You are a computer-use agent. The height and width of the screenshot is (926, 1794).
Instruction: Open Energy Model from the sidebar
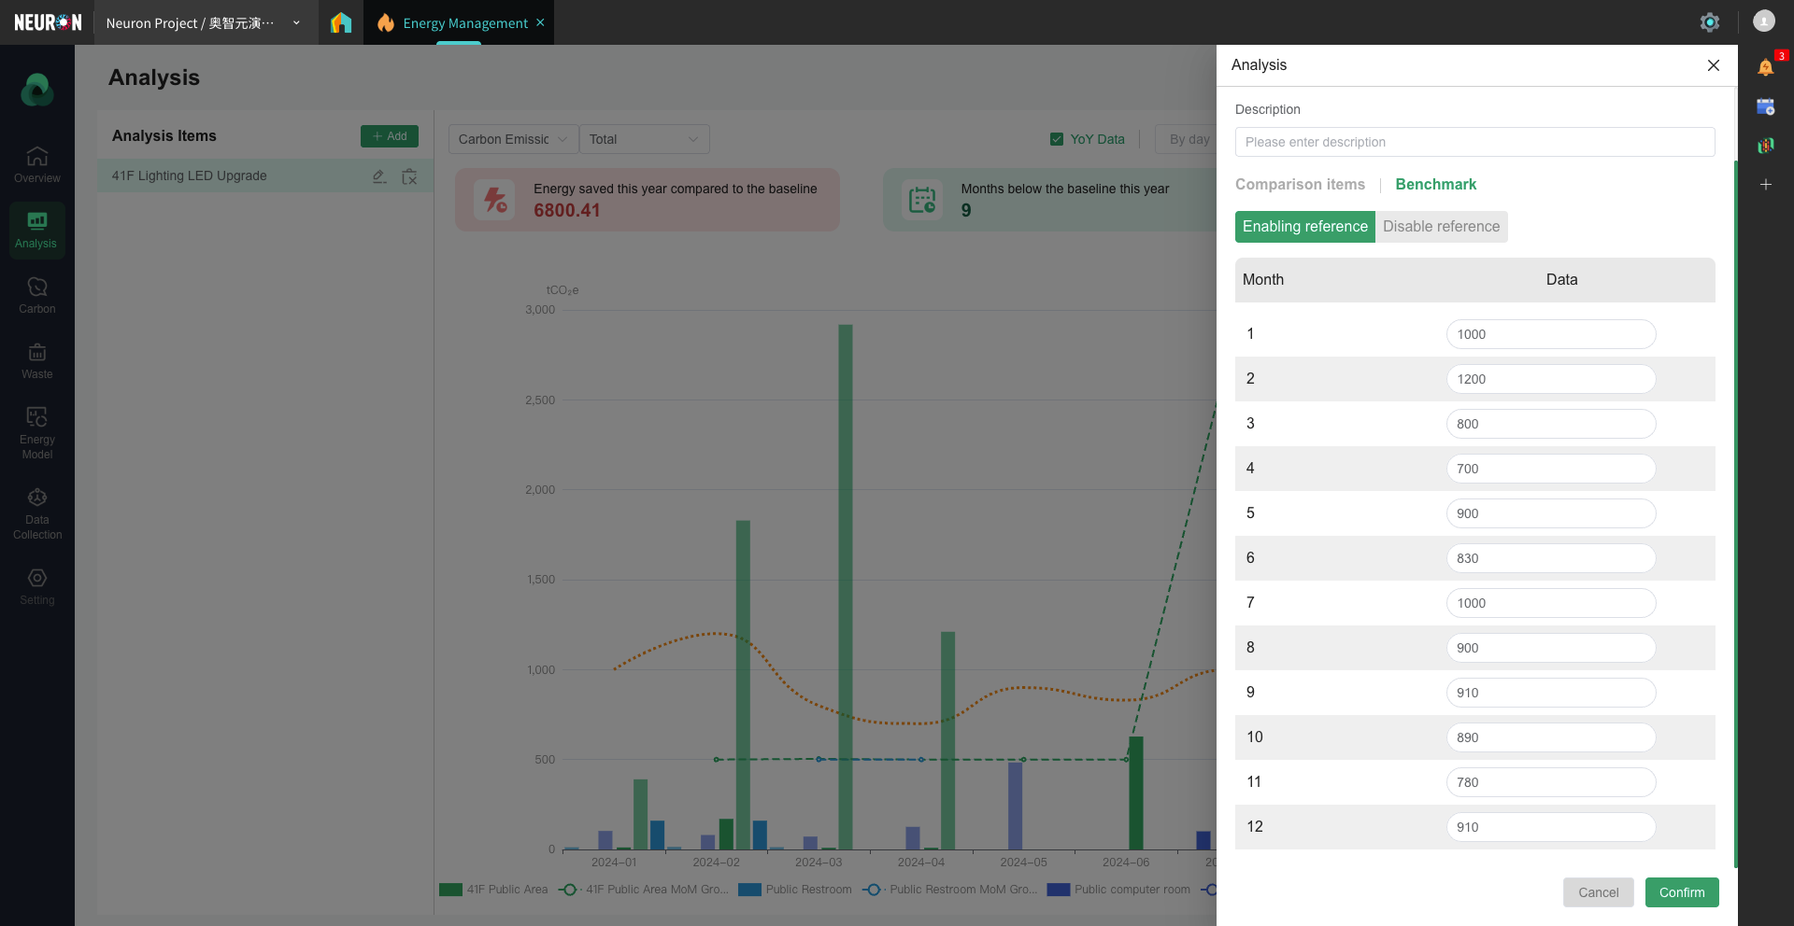[x=37, y=432]
